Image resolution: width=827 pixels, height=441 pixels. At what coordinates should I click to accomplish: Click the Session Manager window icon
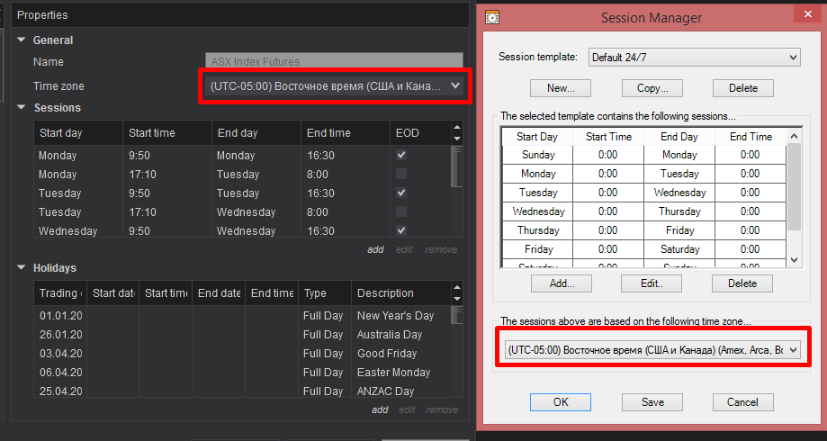[x=491, y=17]
